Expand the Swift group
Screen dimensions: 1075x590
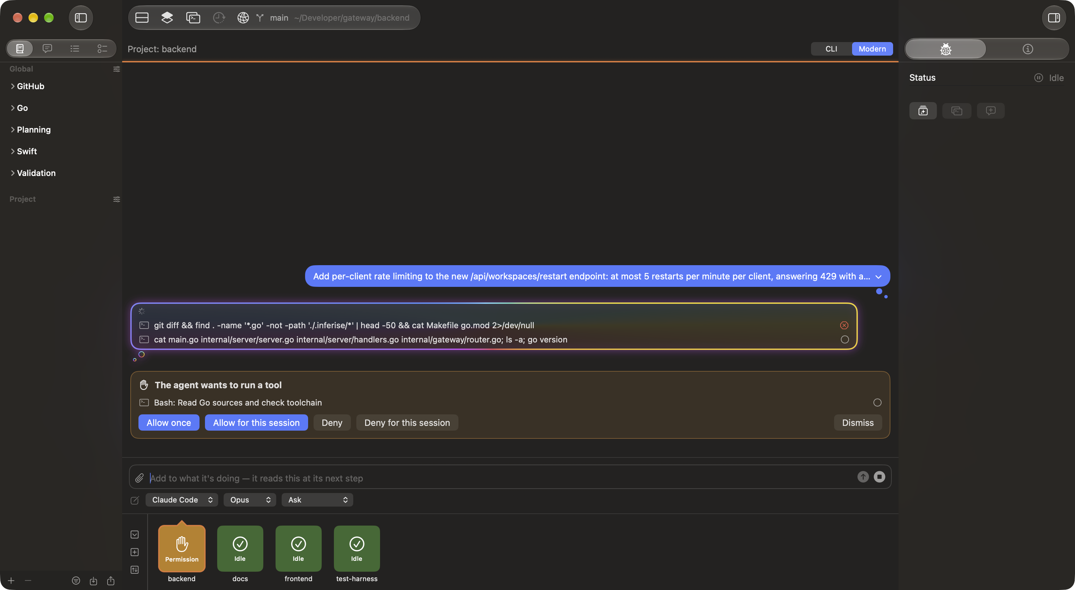[13, 151]
